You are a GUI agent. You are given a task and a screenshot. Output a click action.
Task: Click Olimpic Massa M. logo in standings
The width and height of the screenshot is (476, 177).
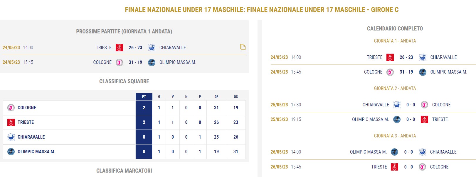pos(11,152)
